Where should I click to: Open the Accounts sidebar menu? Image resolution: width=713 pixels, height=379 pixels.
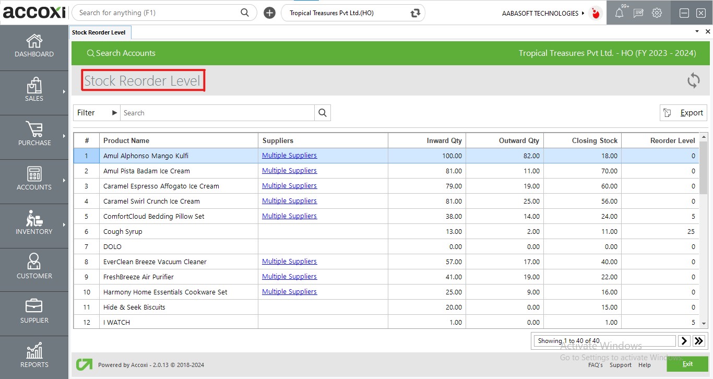tap(34, 179)
